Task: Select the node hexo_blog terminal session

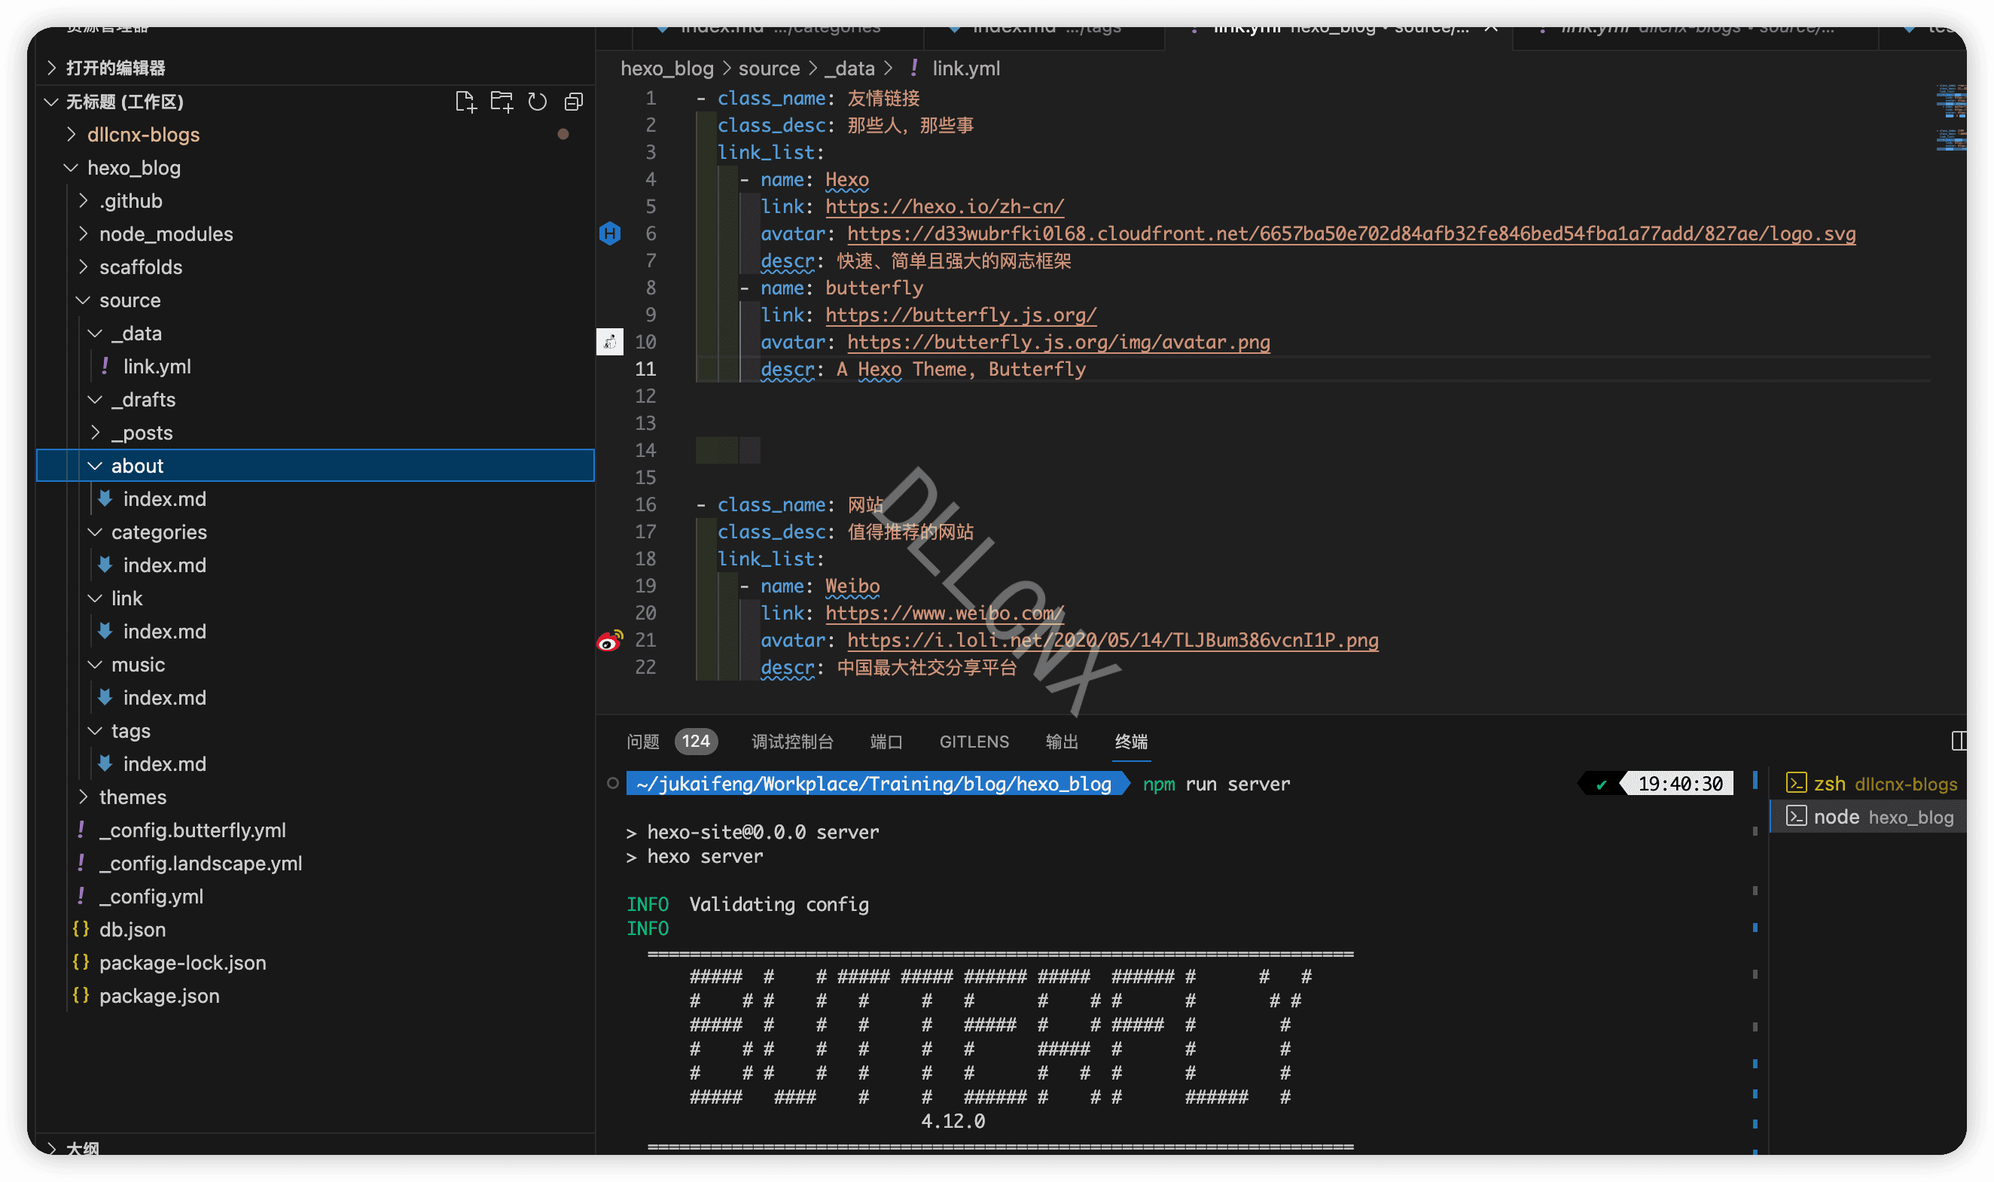Action: pyautogui.click(x=1869, y=817)
